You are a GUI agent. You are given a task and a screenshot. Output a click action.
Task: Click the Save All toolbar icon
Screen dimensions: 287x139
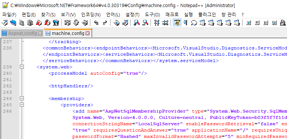[30, 23]
